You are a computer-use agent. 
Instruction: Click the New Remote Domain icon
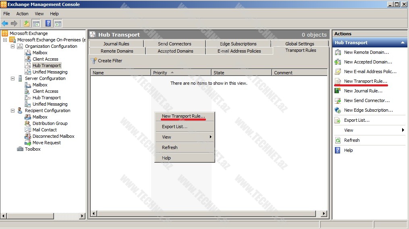click(338, 52)
